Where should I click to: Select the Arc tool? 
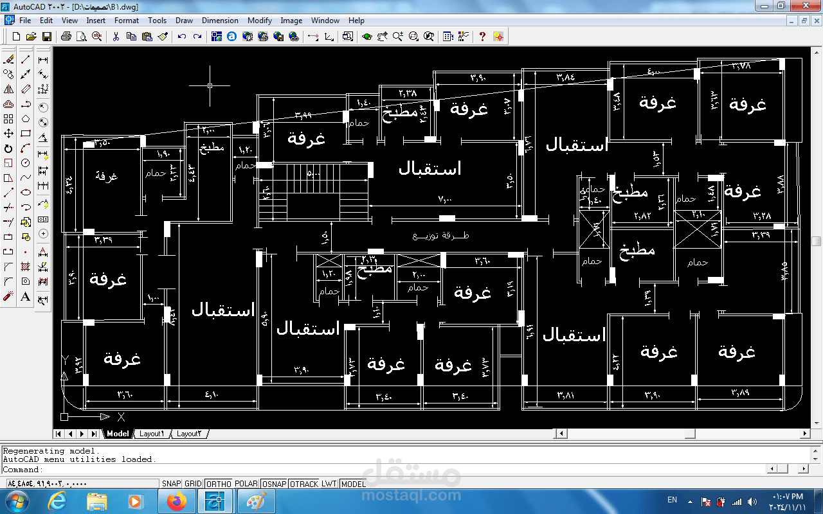click(x=26, y=148)
